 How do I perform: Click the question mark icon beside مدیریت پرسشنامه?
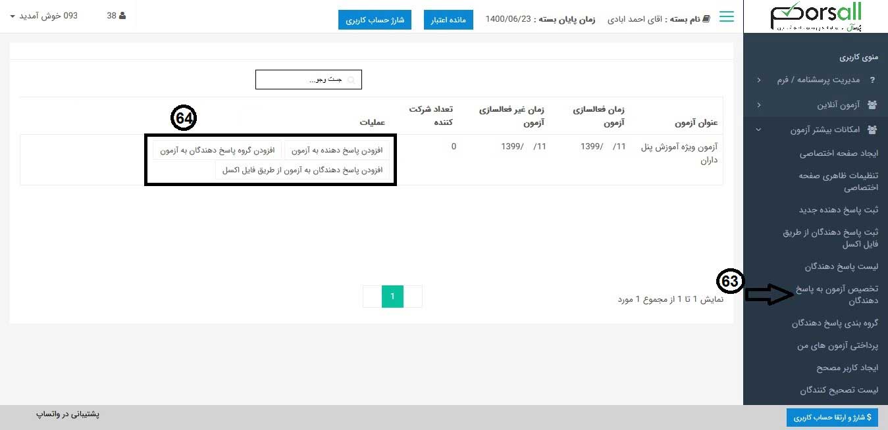(873, 80)
